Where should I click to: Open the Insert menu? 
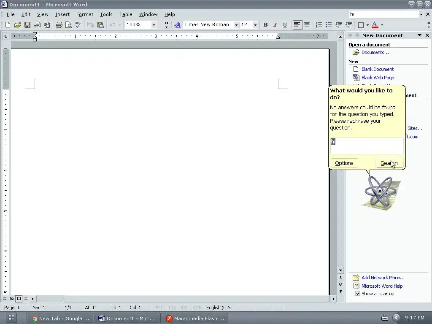point(62,14)
